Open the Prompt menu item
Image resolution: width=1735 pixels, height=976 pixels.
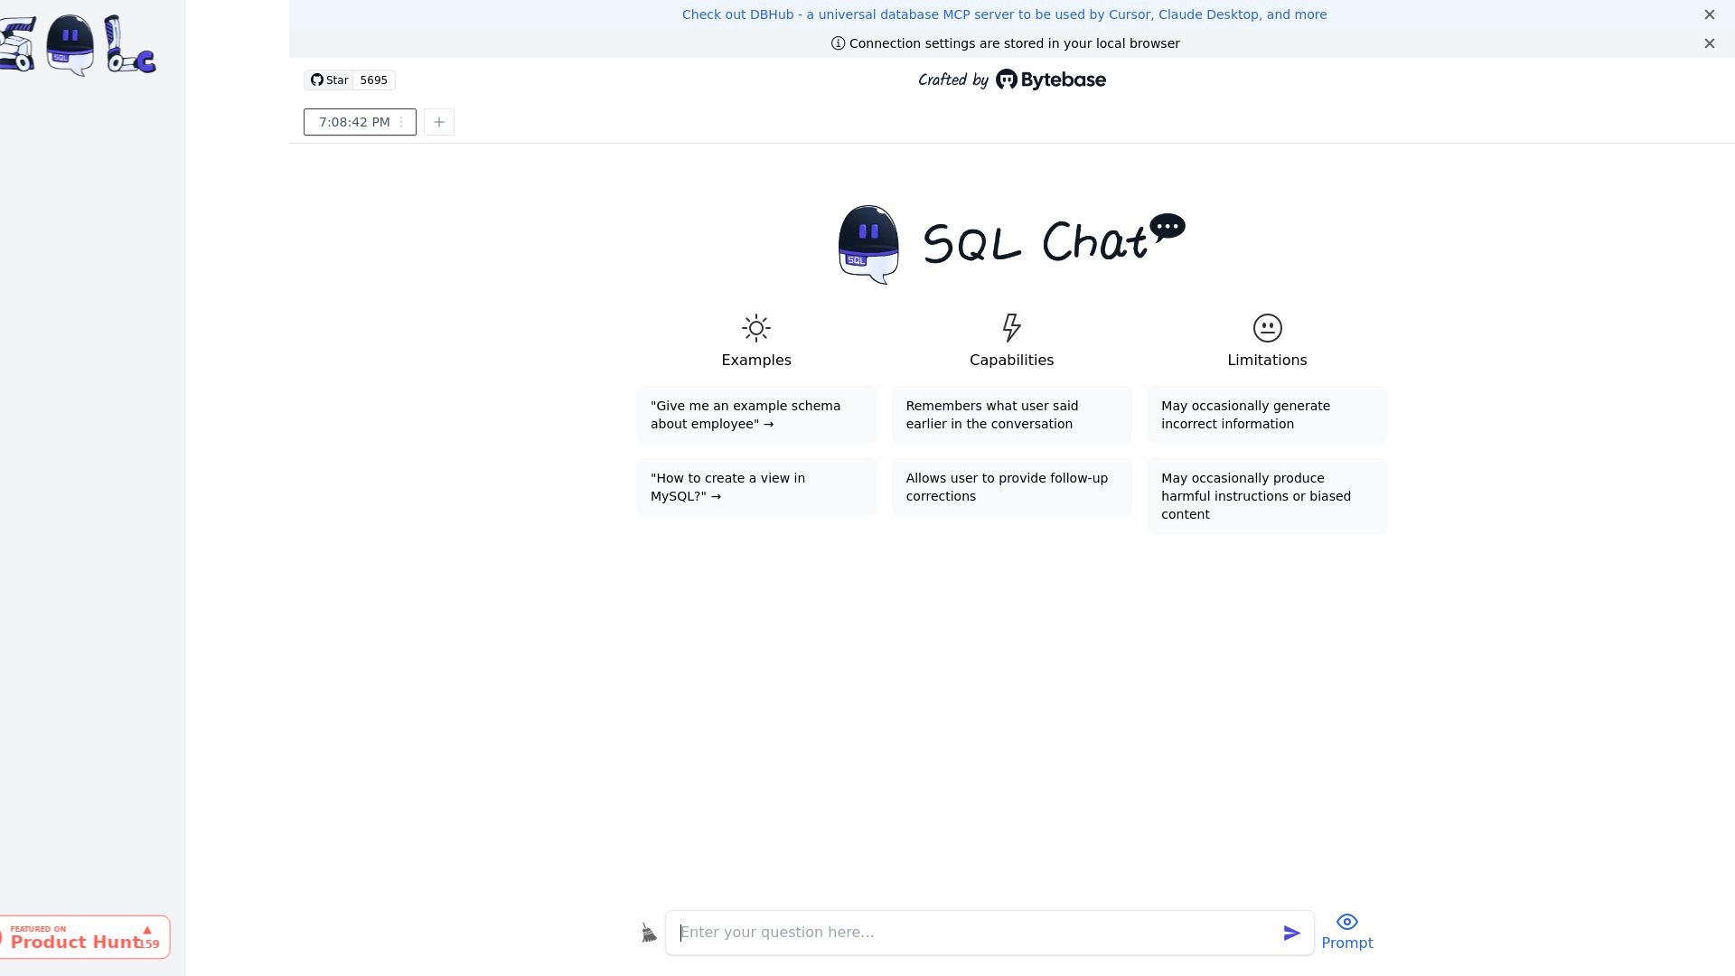coord(1347,943)
